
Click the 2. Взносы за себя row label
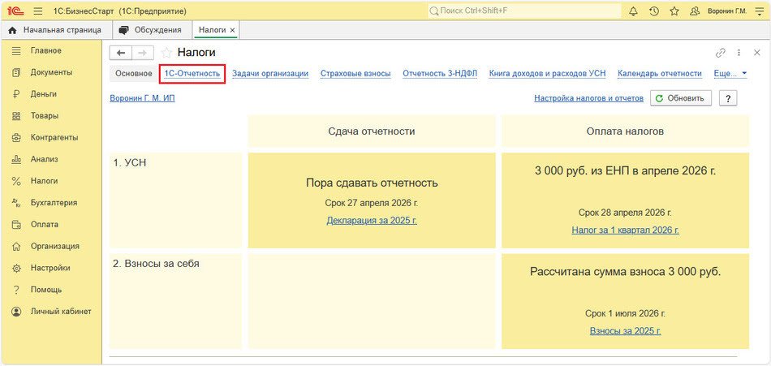[x=157, y=264]
